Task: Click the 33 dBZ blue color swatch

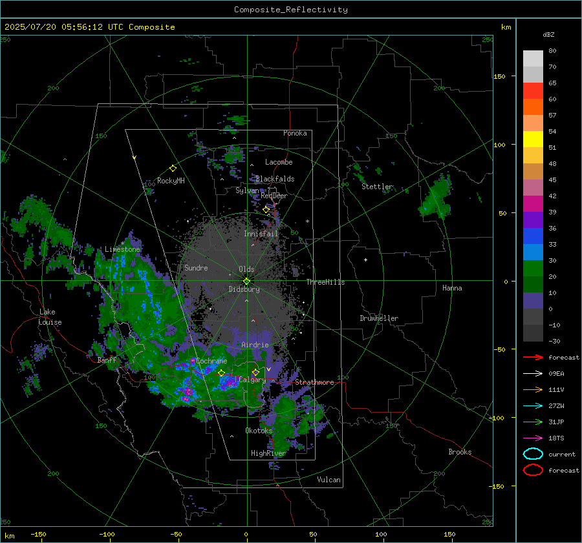Action: (533, 252)
